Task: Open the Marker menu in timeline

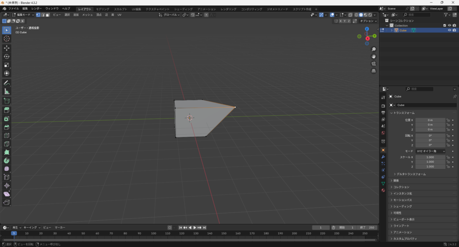Action: click(60, 228)
